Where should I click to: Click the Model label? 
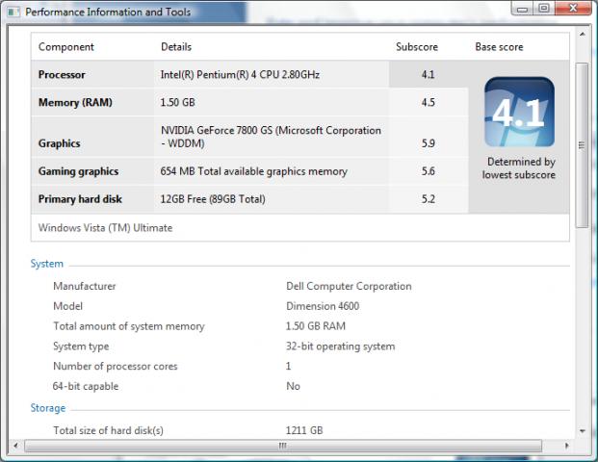(67, 306)
